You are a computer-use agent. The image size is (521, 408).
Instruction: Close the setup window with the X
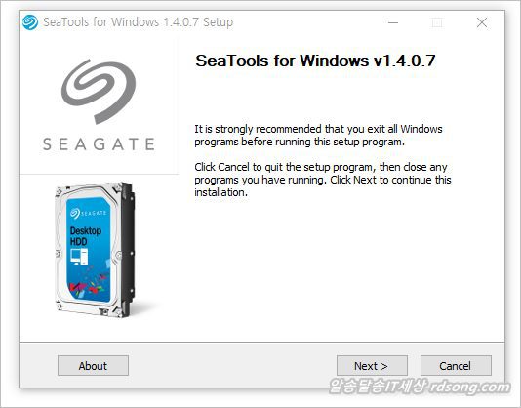pos(482,22)
